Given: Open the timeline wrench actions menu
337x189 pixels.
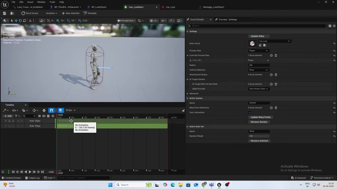Looking at the screenshot, I should (6, 110).
